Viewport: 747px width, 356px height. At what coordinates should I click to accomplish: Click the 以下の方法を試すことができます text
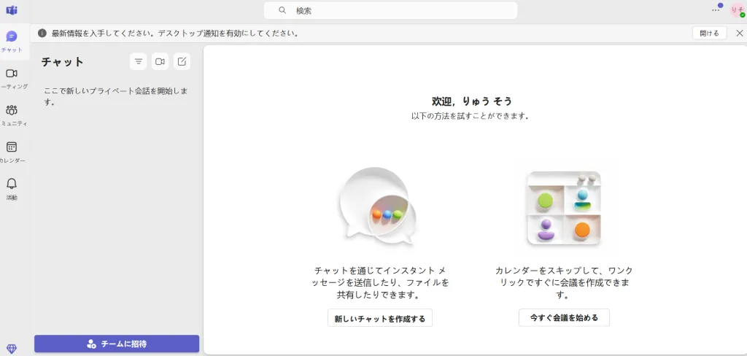[x=471, y=116]
